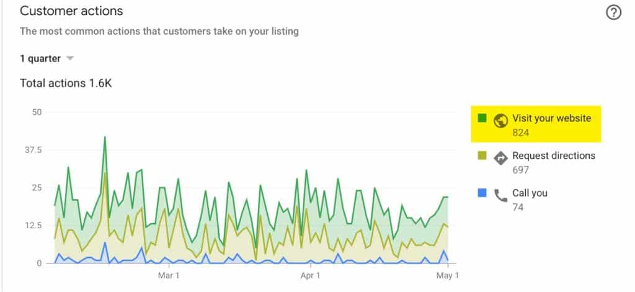
Task: Click the phone icon beside Call you
Action: click(x=500, y=195)
